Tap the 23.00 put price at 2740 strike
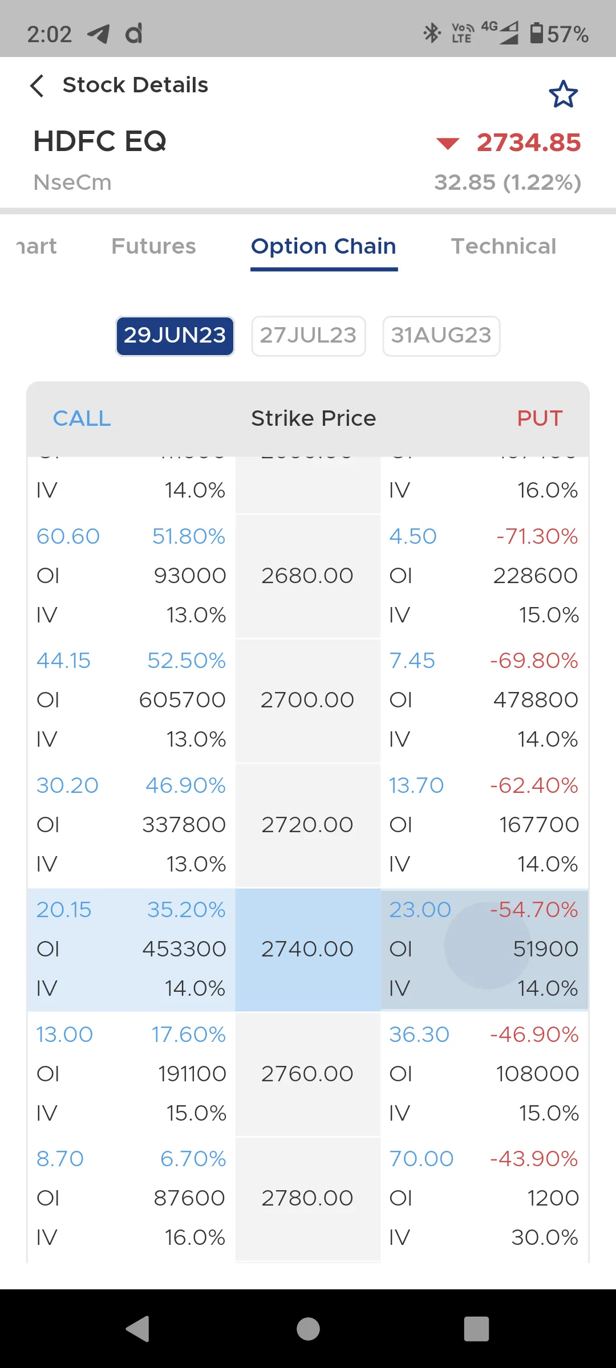The height and width of the screenshot is (1368, 616). [420, 910]
